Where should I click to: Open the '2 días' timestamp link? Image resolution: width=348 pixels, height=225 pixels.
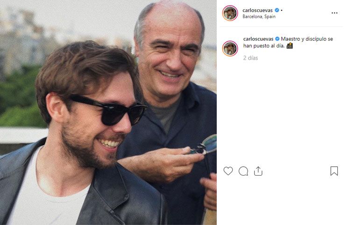coord(250,58)
